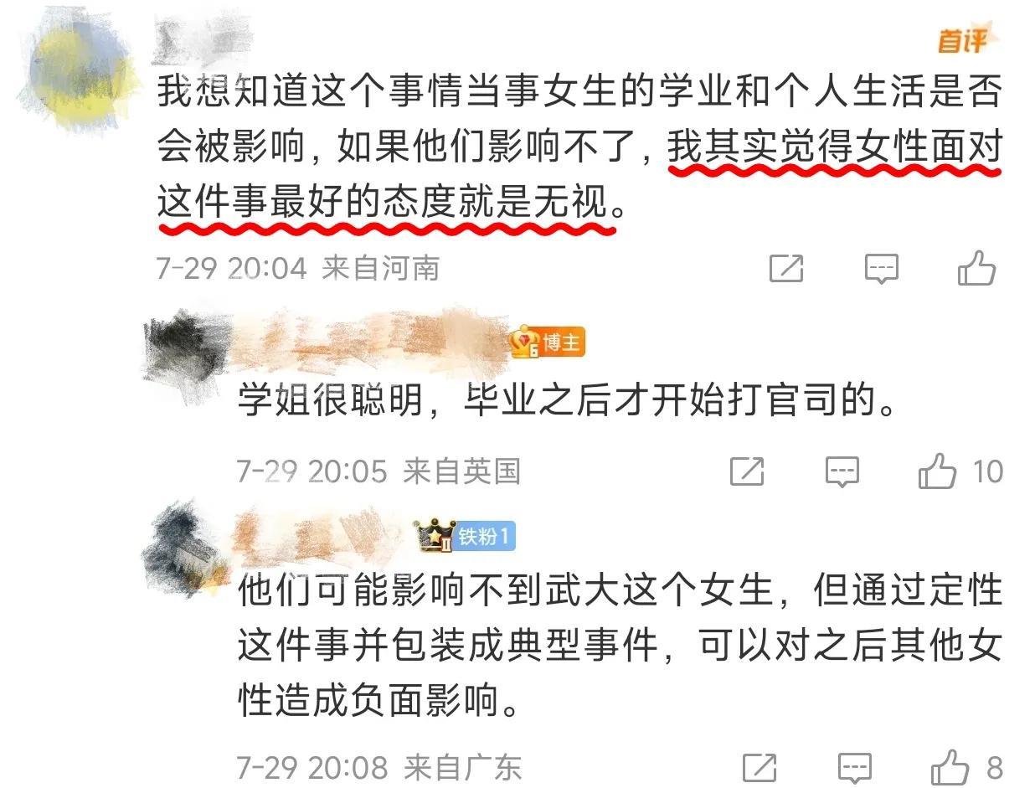
Task: Reply to the 铁粉1 comment
Action: click(855, 768)
